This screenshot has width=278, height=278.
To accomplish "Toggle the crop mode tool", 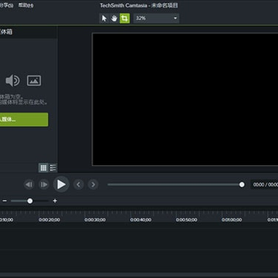I will pyautogui.click(x=124, y=19).
